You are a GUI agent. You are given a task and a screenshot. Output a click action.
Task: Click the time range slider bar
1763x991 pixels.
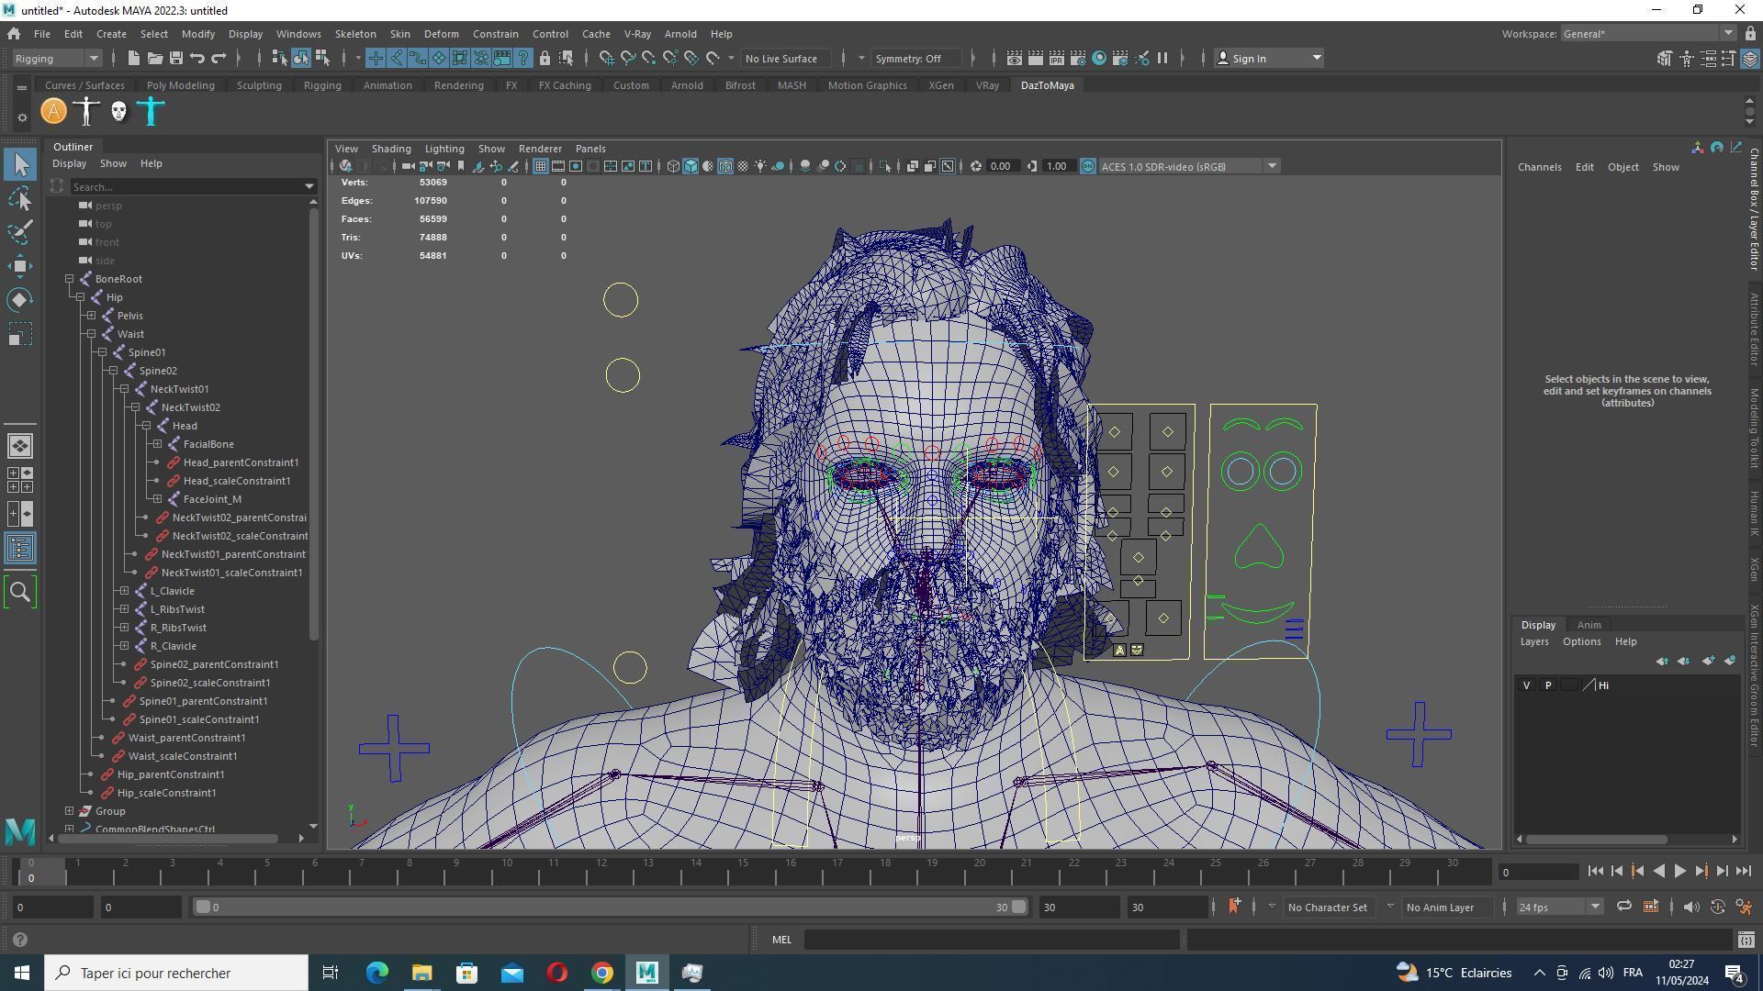(x=610, y=907)
